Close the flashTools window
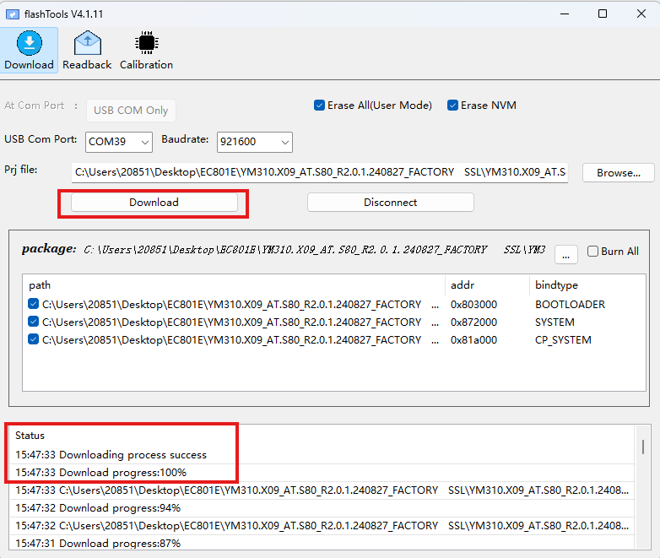The image size is (660, 558). [641, 14]
